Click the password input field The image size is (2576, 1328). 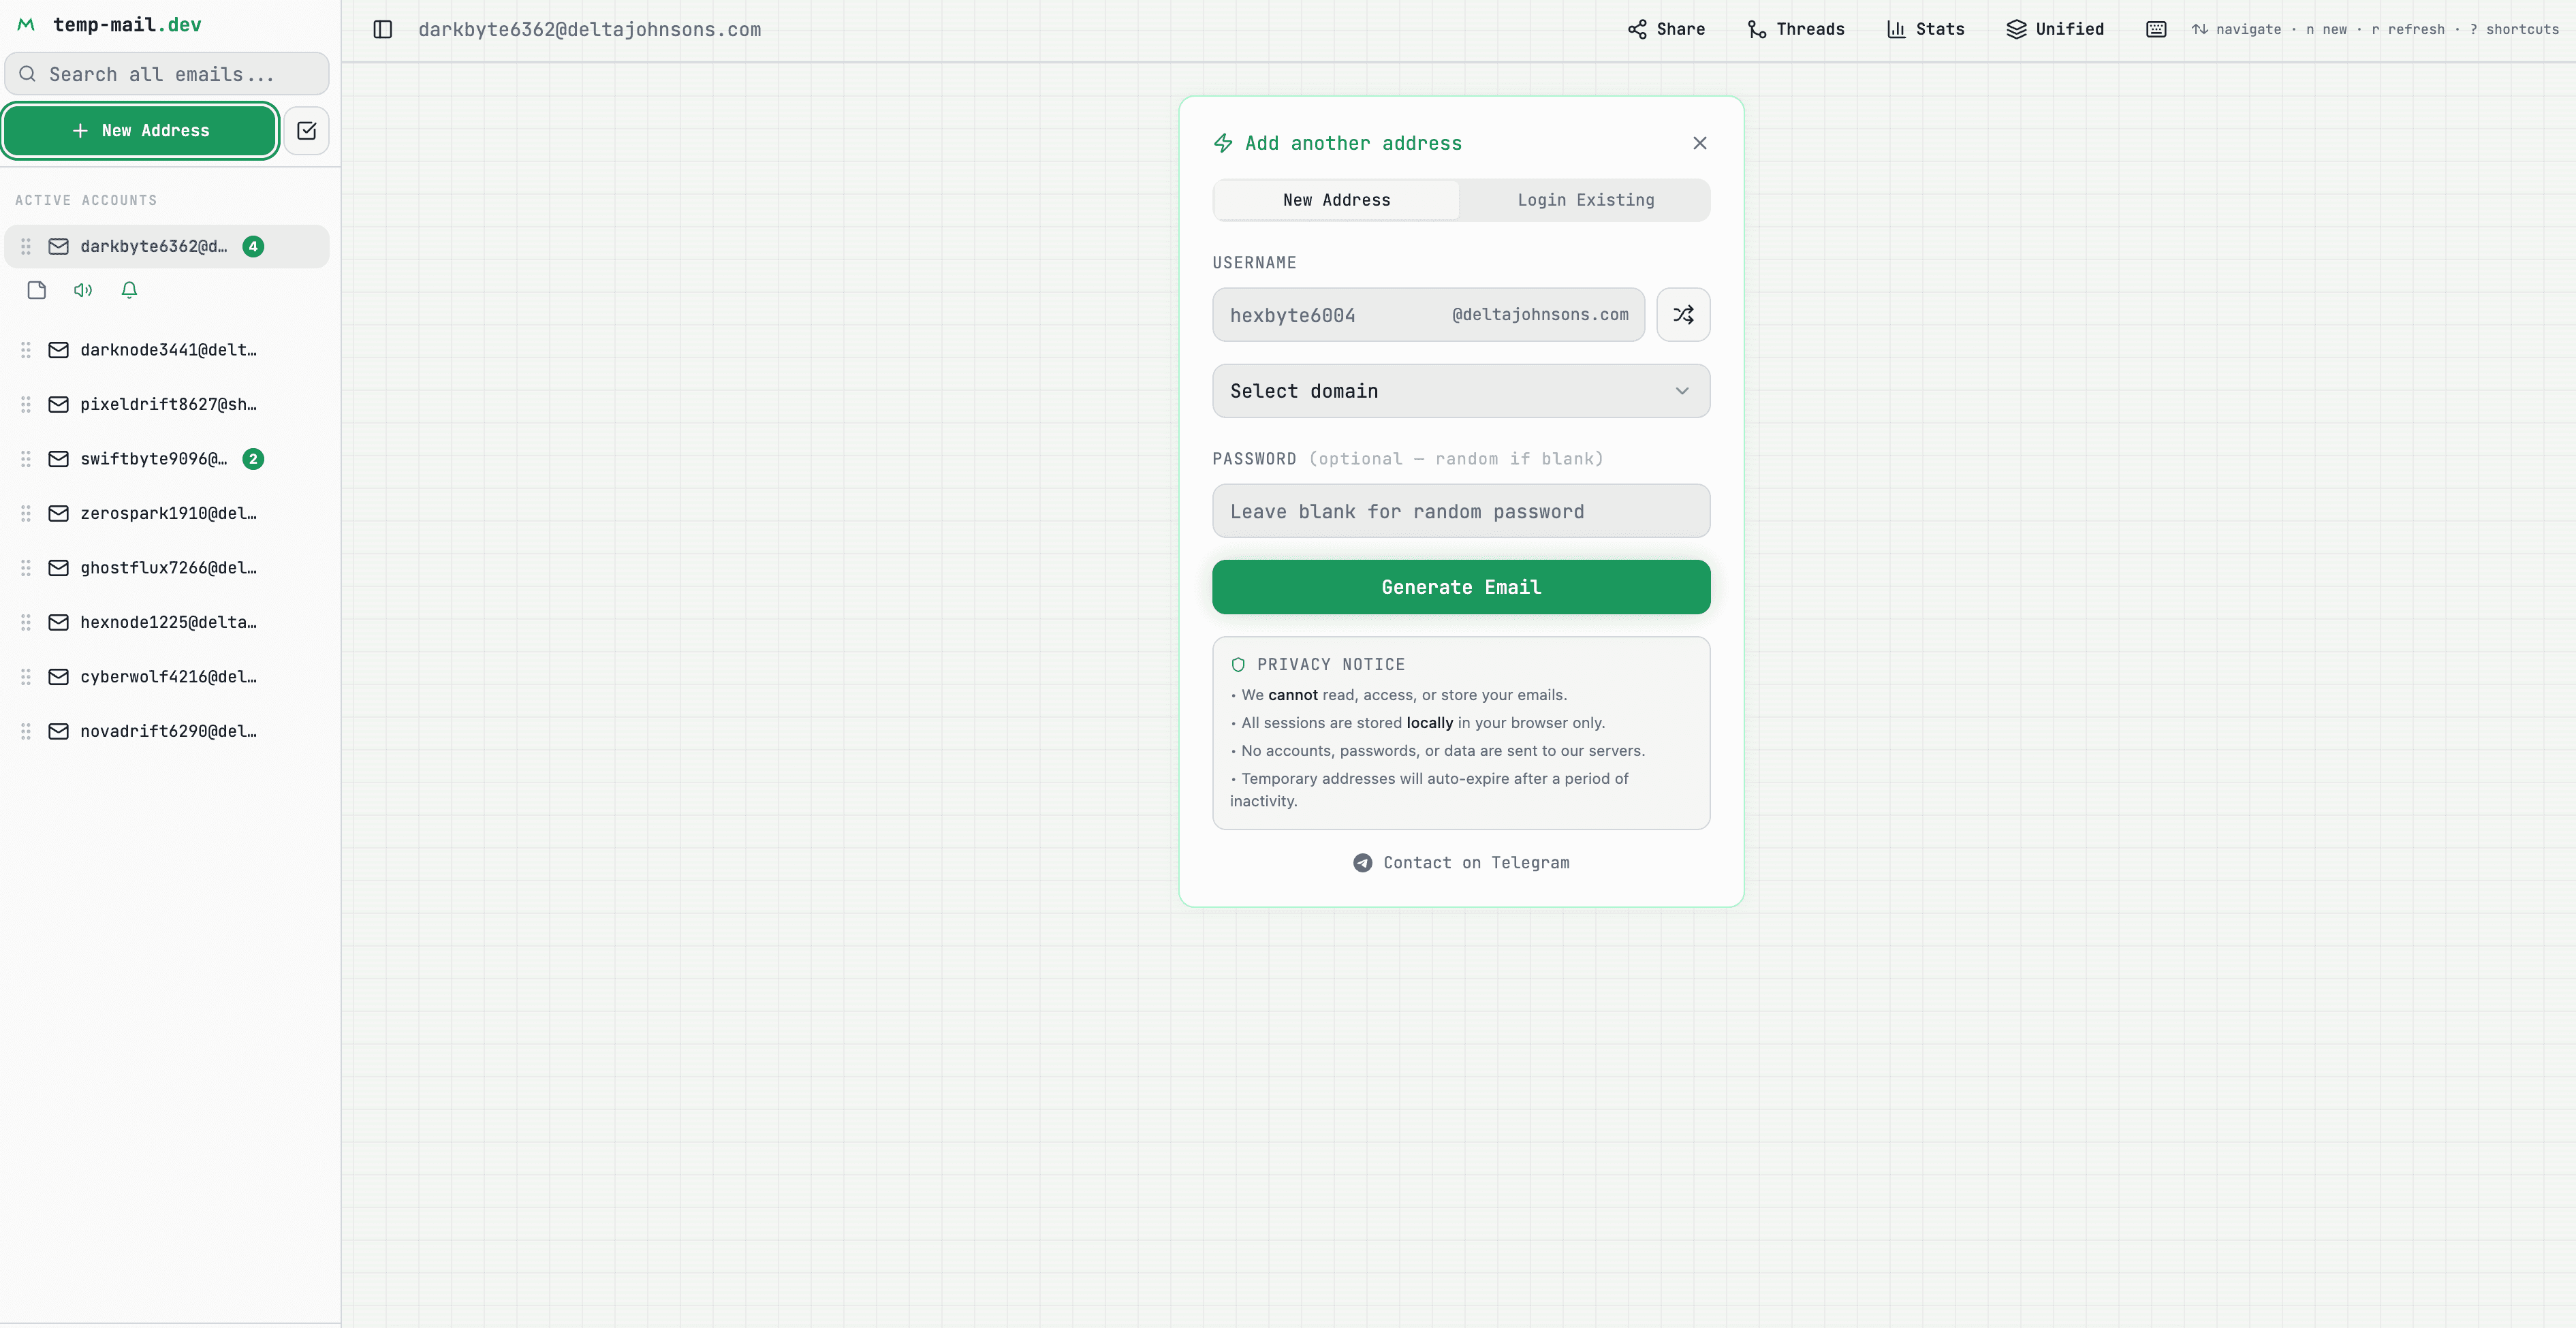click(1461, 511)
